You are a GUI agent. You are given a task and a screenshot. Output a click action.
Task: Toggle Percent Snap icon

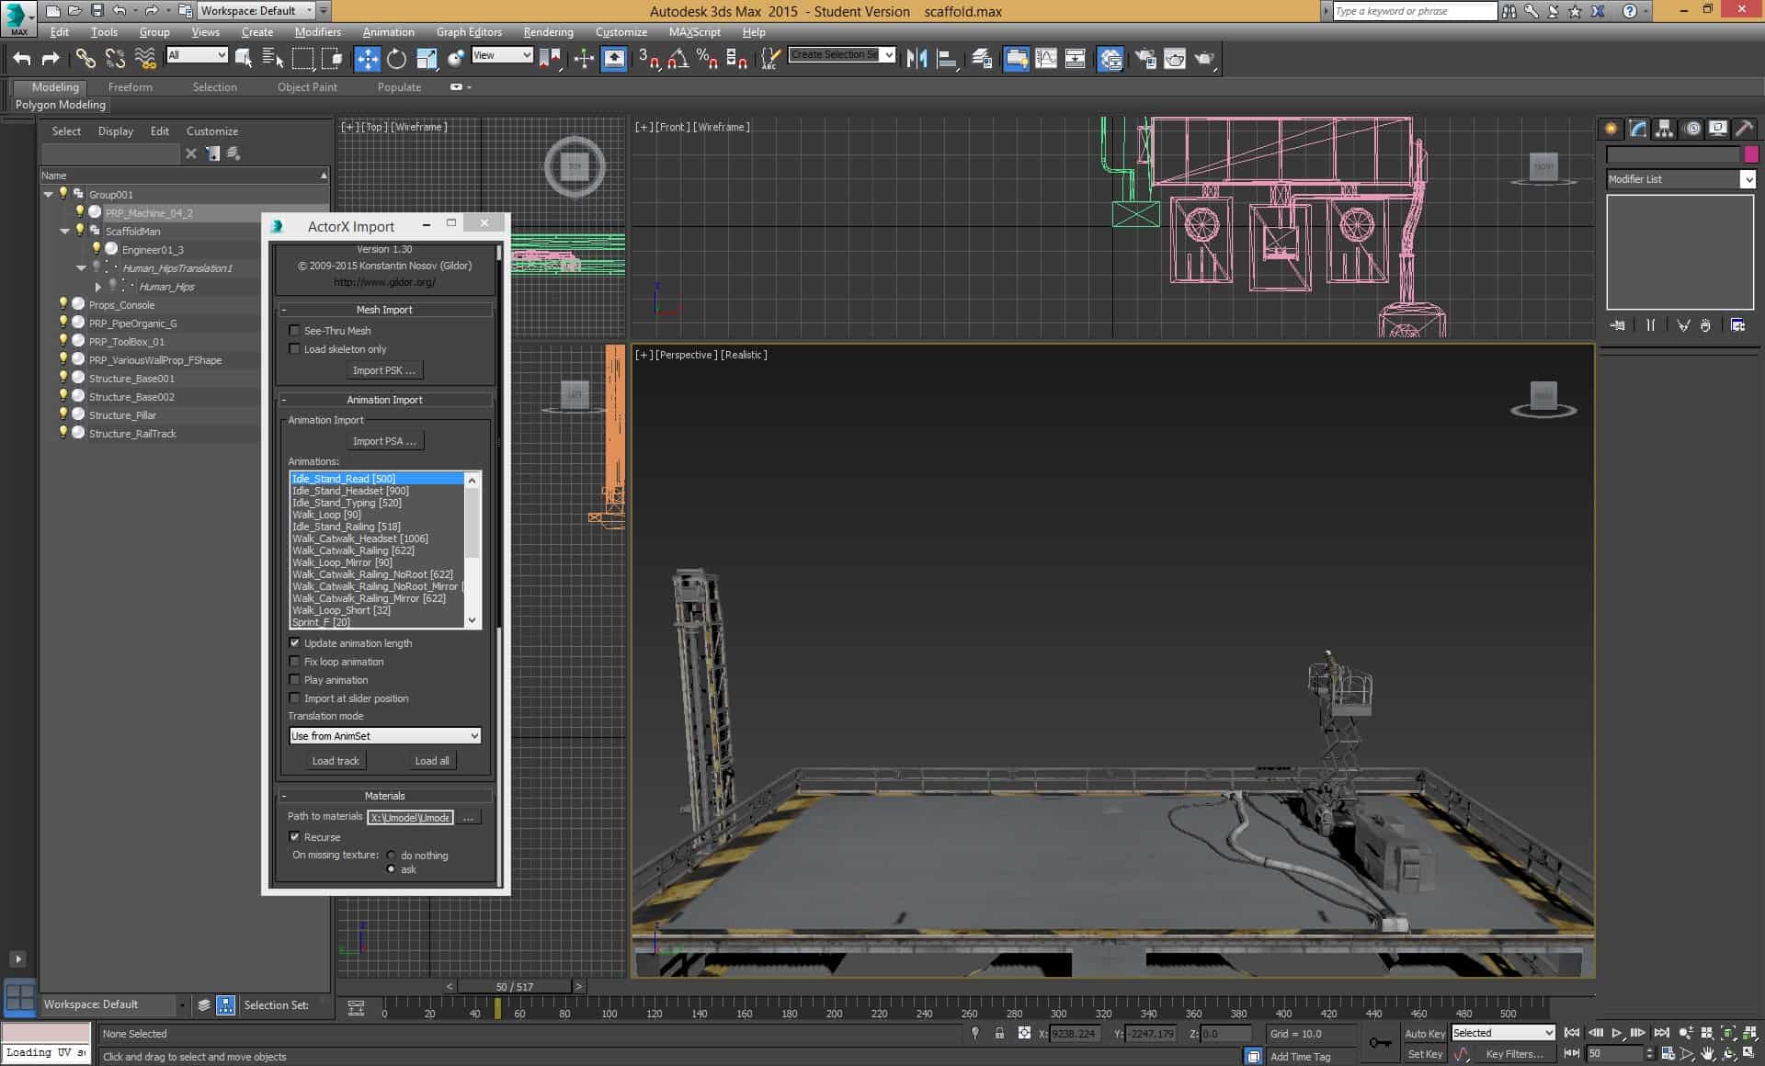coord(707,59)
